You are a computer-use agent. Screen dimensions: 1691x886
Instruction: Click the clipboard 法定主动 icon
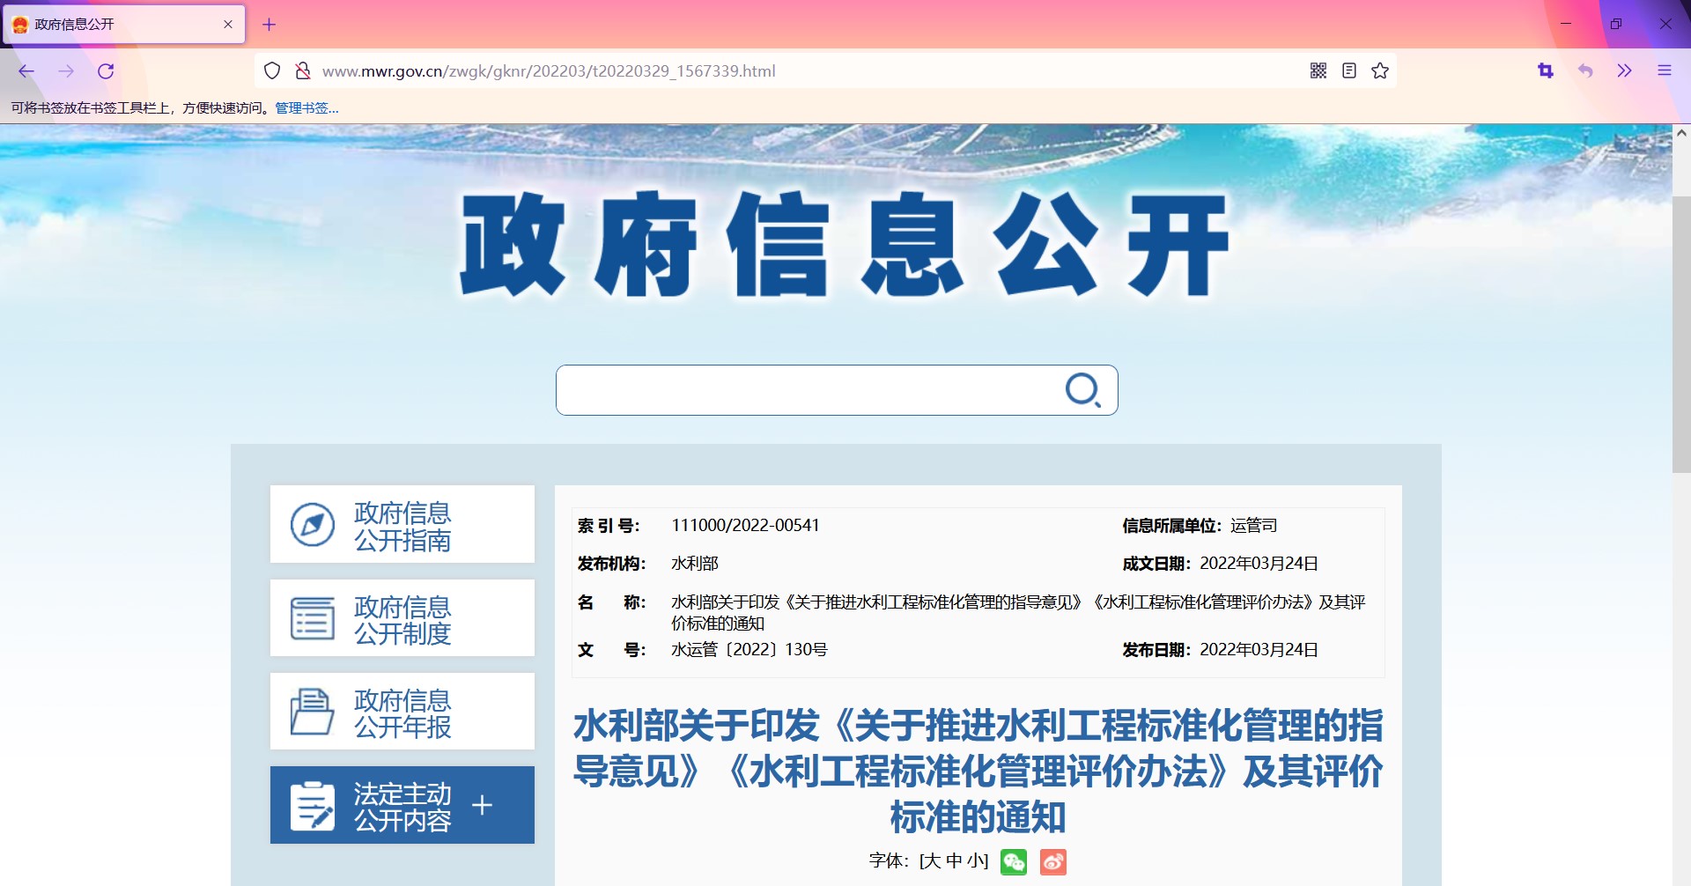313,806
